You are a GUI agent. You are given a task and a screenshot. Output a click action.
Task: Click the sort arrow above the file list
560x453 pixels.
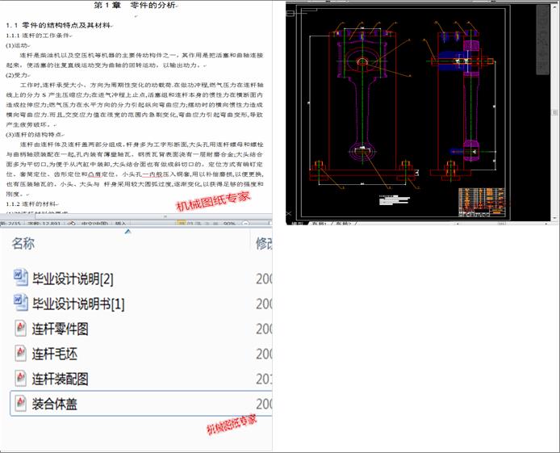[x=127, y=232]
